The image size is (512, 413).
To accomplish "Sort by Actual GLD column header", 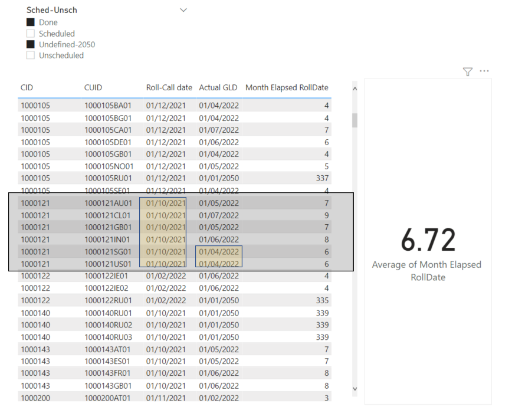I will click(218, 87).
